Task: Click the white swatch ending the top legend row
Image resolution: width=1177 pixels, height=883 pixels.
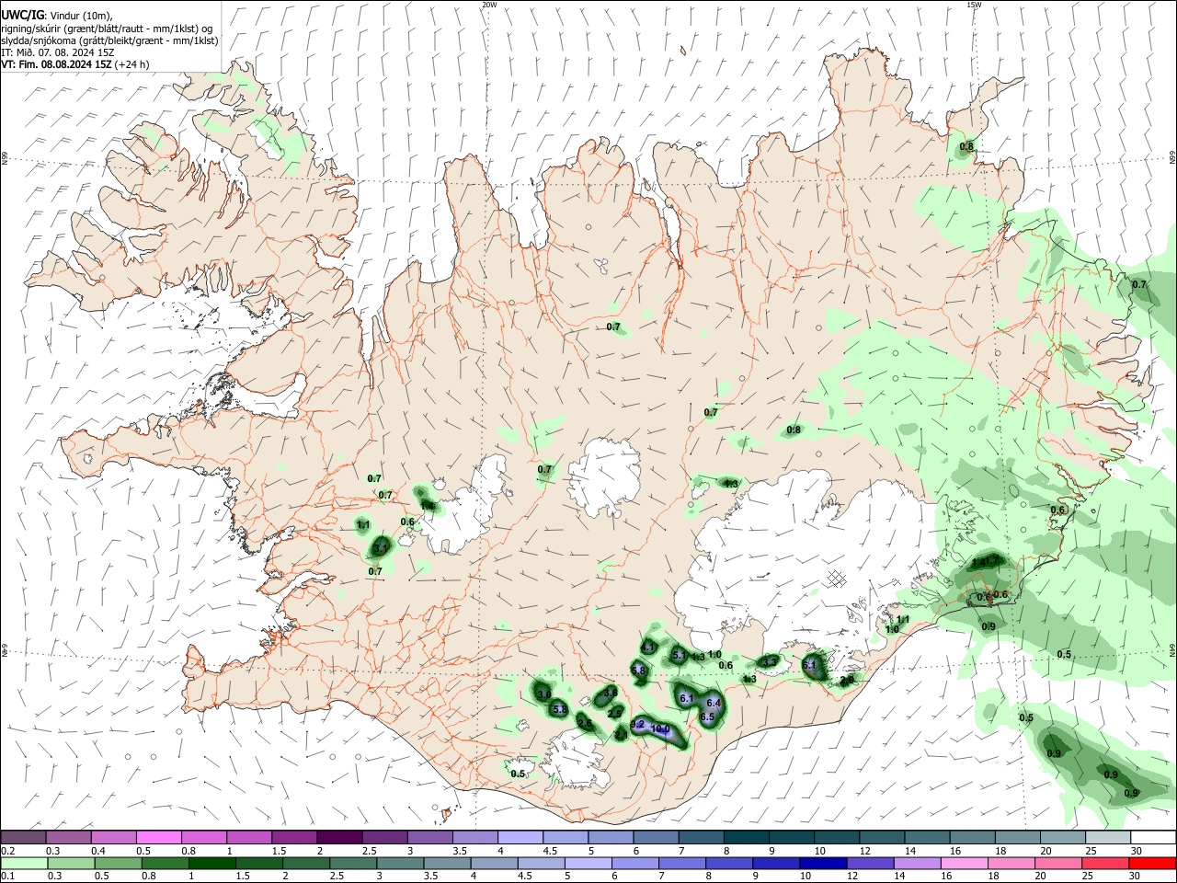Action: coord(1154,837)
